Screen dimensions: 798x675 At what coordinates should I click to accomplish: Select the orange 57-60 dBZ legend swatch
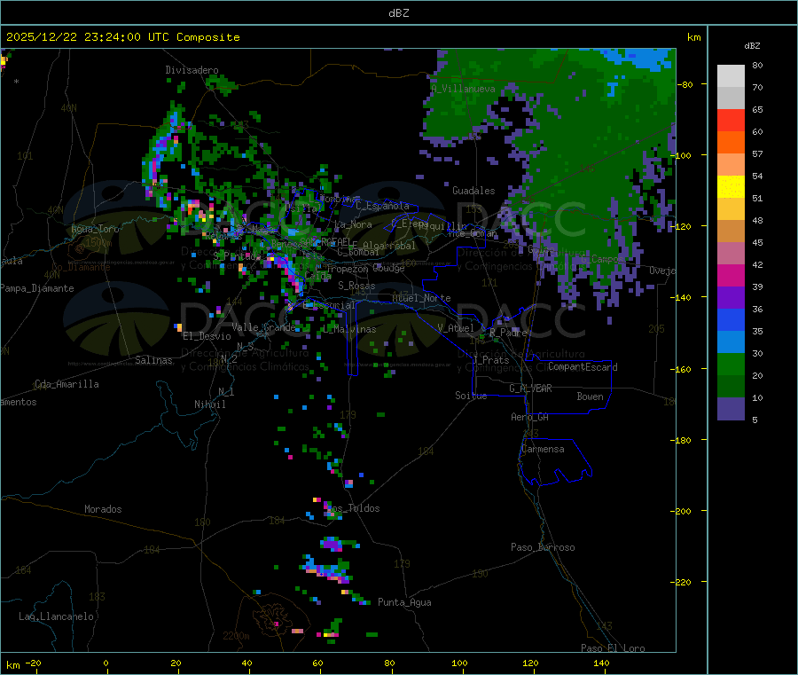pyautogui.click(x=731, y=143)
